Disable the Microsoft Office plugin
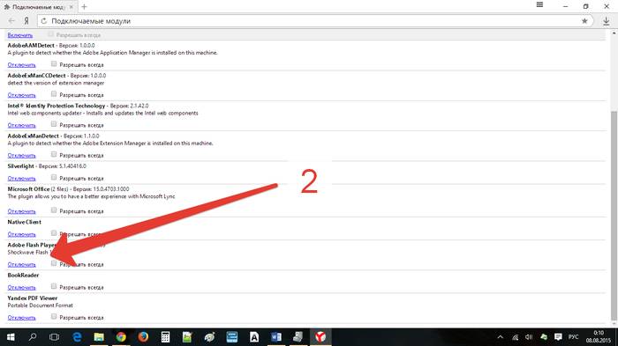 [22, 211]
